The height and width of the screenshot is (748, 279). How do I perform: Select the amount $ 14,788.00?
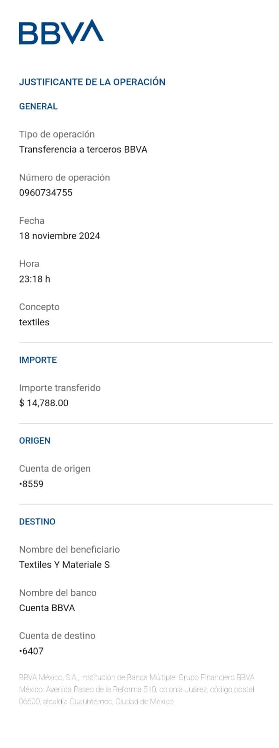pos(43,403)
